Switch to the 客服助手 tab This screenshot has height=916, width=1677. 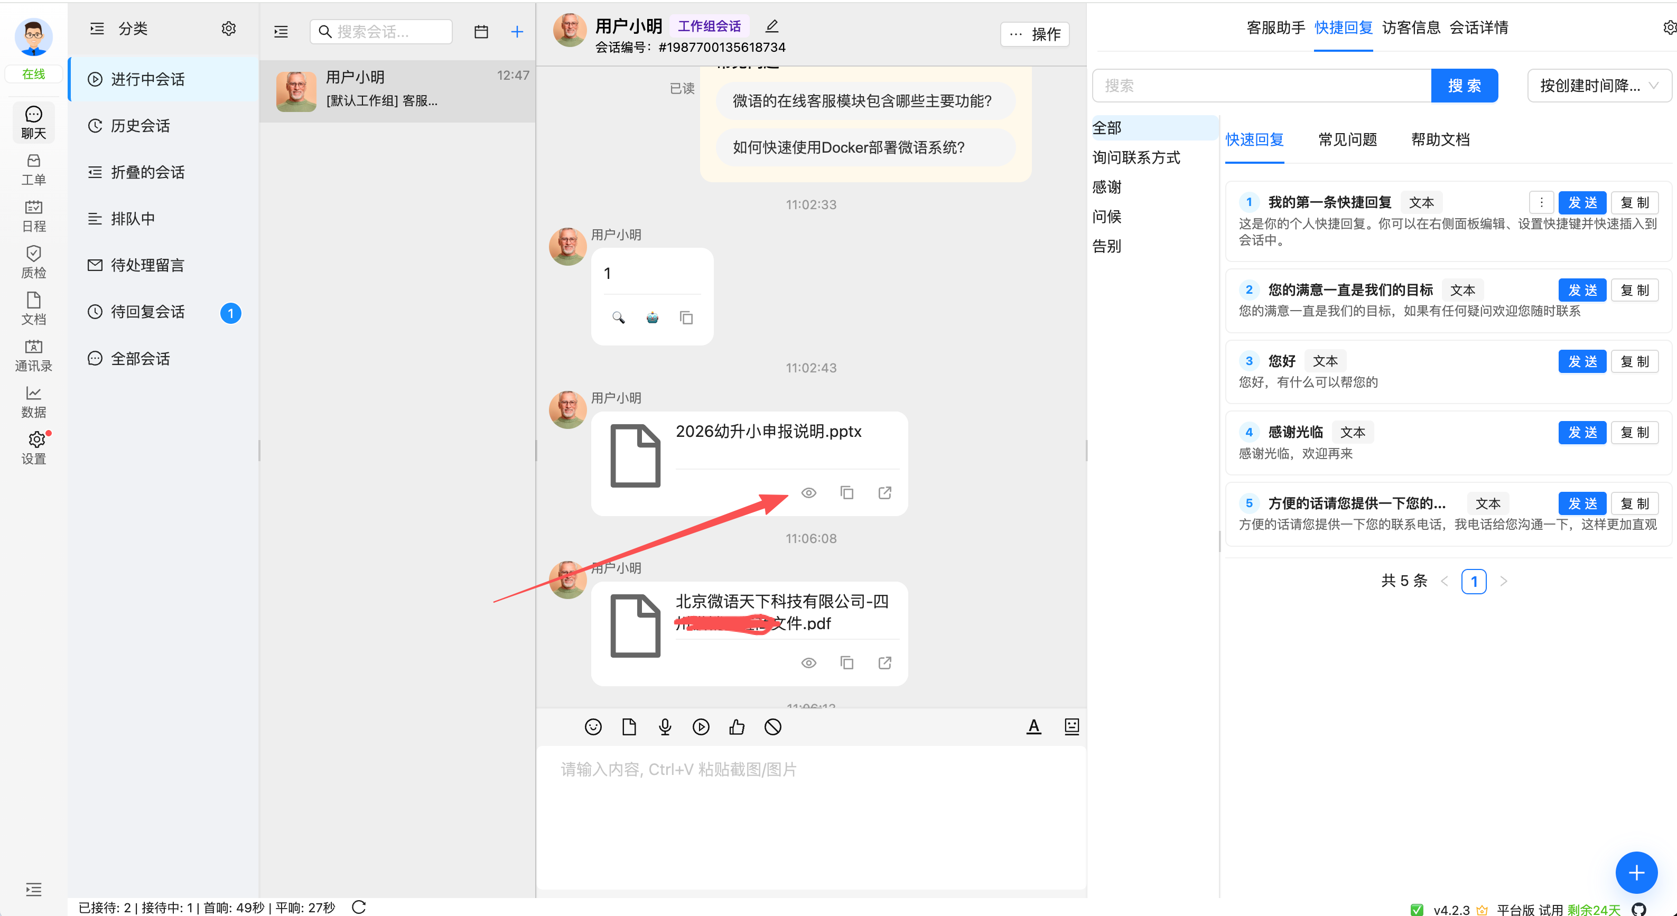click(x=1275, y=27)
